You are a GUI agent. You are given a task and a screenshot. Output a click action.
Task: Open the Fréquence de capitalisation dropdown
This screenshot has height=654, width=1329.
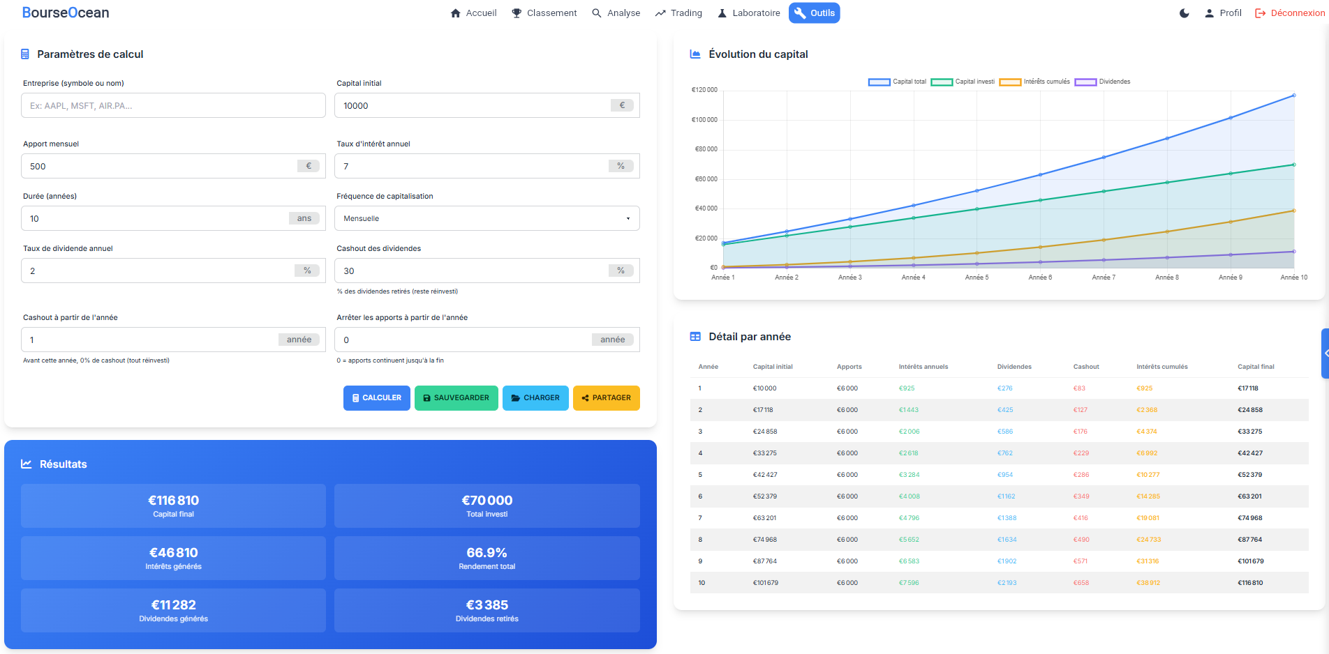(x=487, y=218)
